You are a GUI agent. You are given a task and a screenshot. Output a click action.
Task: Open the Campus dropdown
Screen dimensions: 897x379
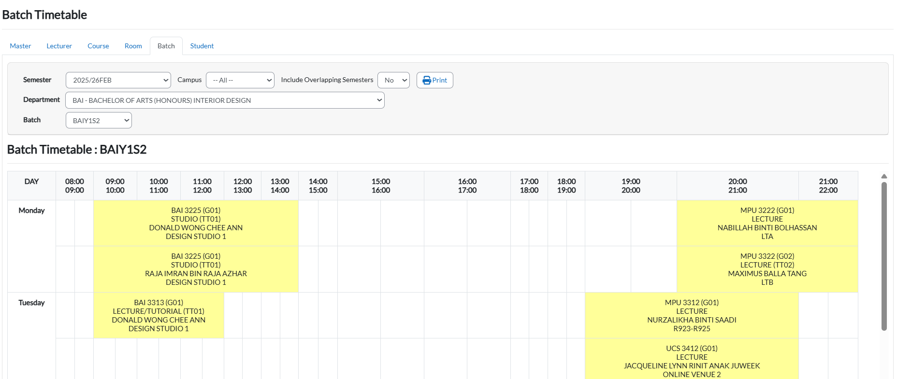point(240,80)
